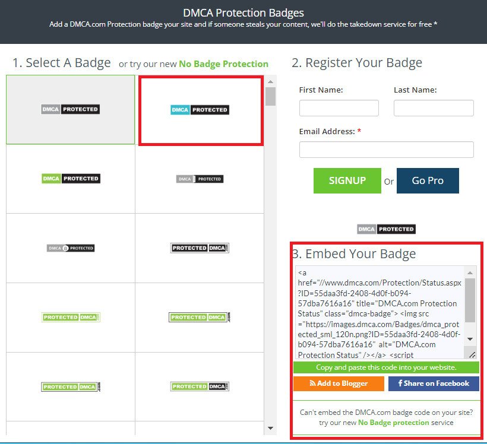Open the No Badge Protection link in header

click(223, 64)
